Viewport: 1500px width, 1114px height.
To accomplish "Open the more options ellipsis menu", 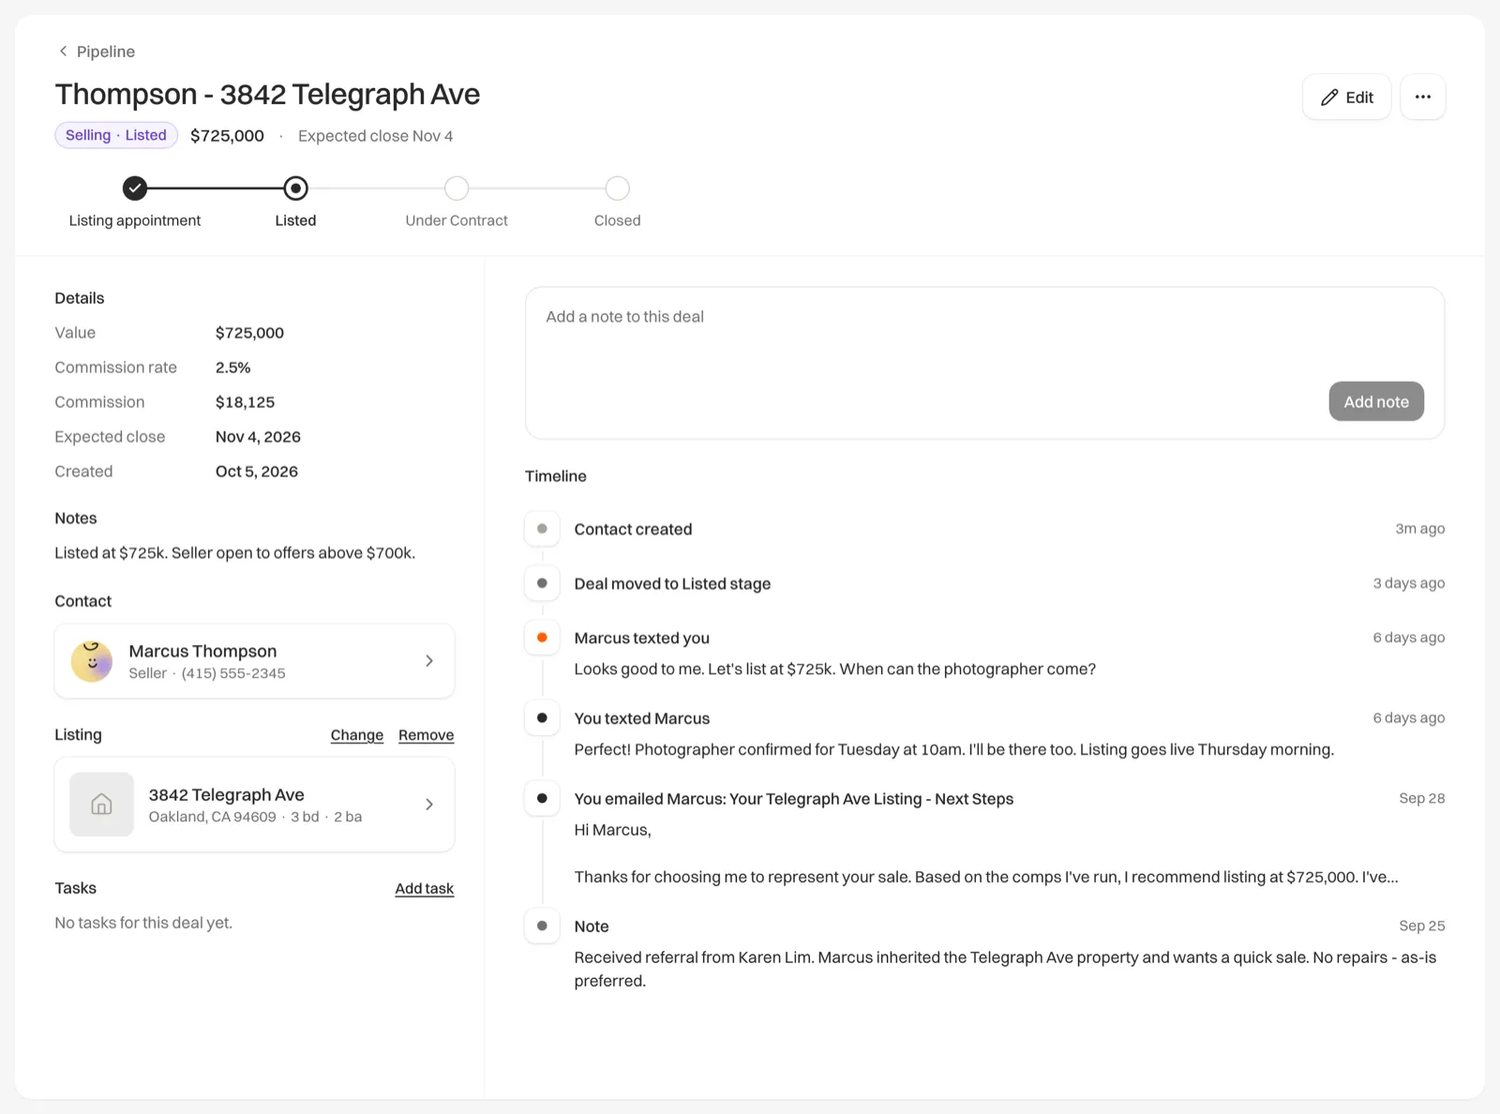I will [x=1422, y=97].
